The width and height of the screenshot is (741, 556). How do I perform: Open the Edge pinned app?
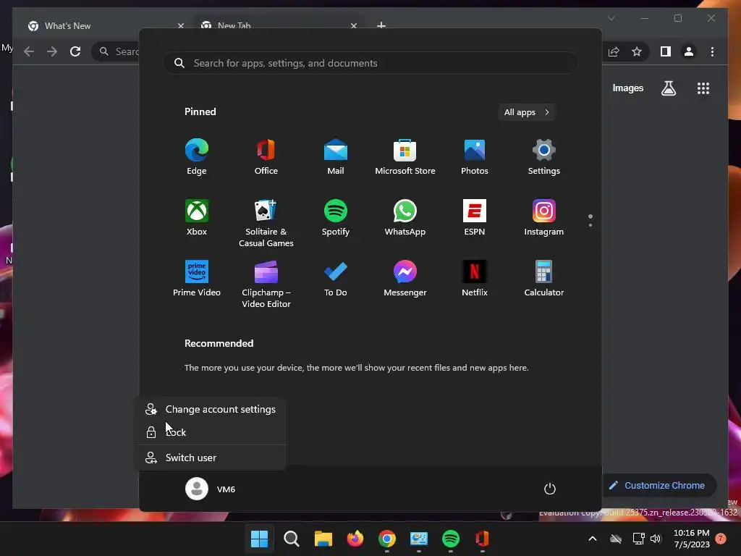(197, 157)
